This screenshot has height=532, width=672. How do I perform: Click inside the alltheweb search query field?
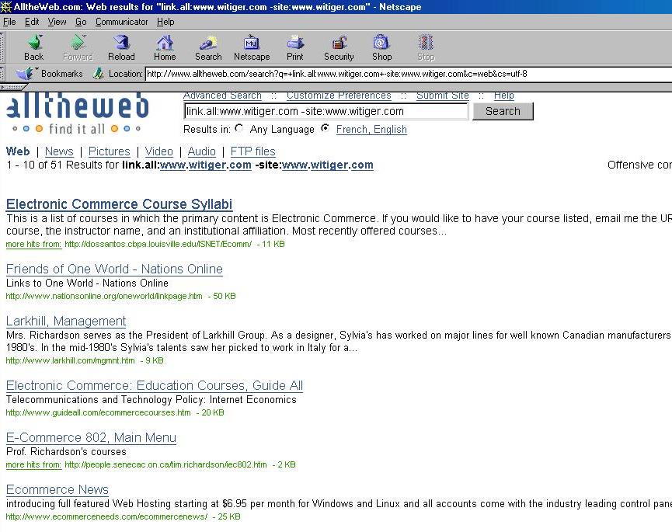click(x=326, y=111)
